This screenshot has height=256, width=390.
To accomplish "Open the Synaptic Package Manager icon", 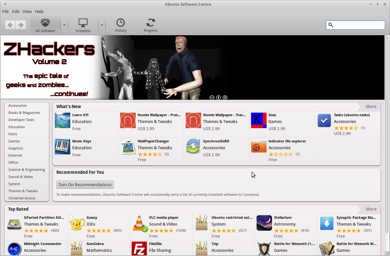I will pyautogui.click(x=327, y=223).
